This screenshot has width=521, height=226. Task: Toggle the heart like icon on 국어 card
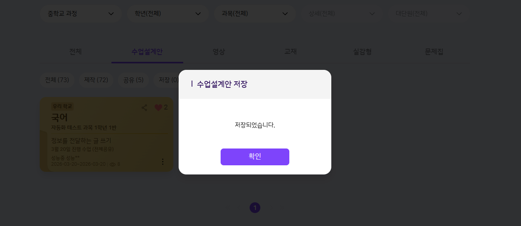158,108
